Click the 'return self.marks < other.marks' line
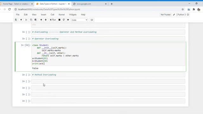 pos(60,56)
